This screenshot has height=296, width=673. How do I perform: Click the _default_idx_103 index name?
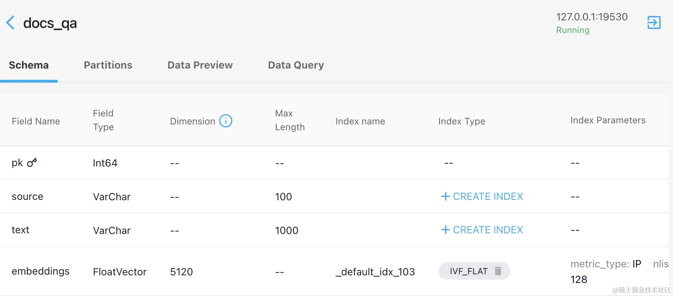click(375, 272)
